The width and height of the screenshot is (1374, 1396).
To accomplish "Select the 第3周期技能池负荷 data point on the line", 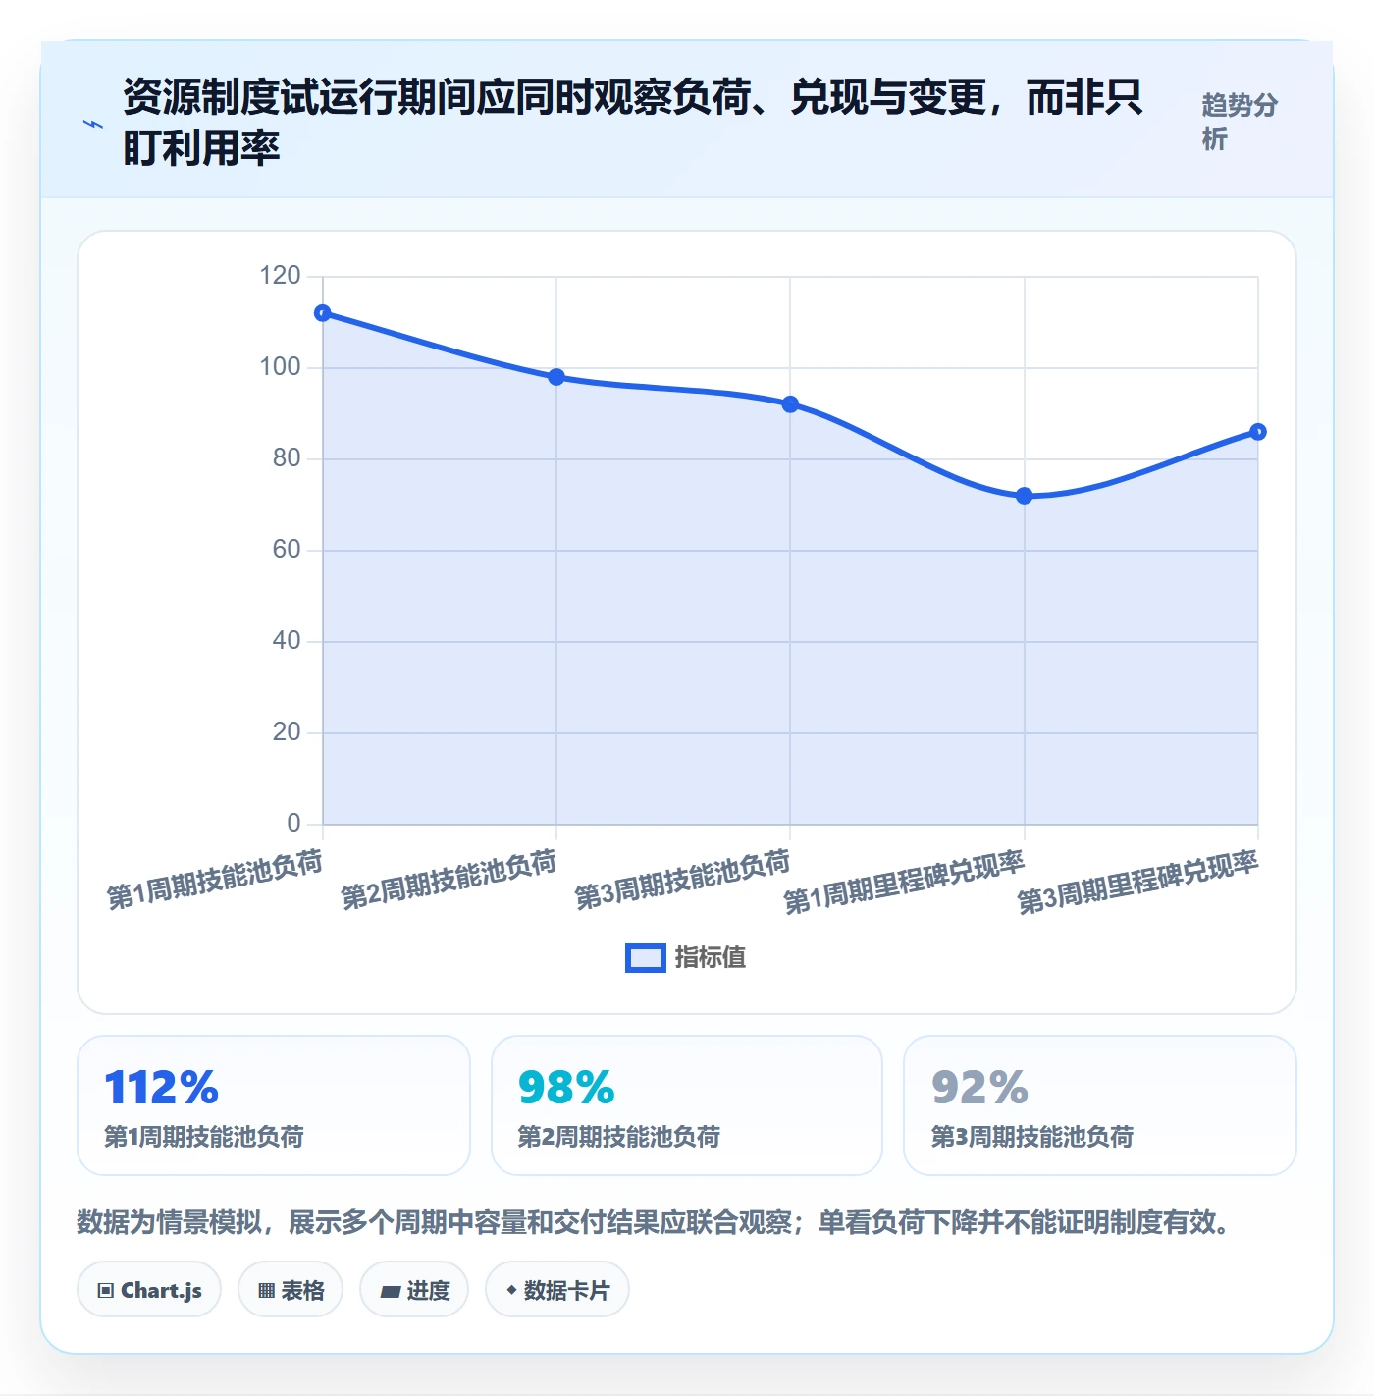I will click(790, 404).
